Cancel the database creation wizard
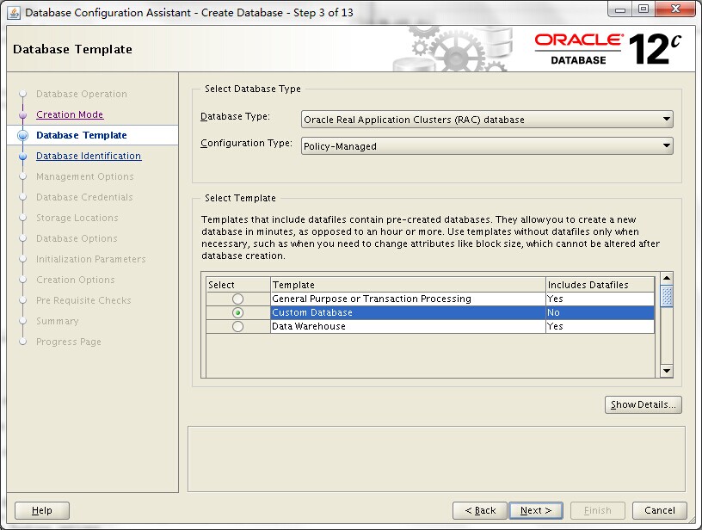 660,510
